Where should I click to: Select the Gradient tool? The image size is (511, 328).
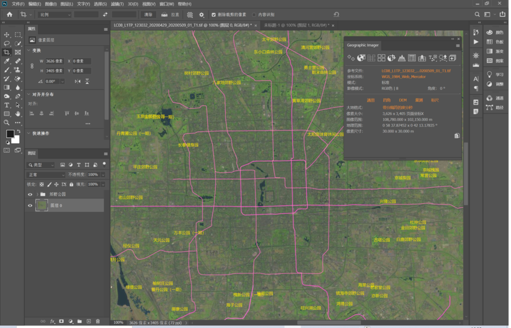click(7, 87)
